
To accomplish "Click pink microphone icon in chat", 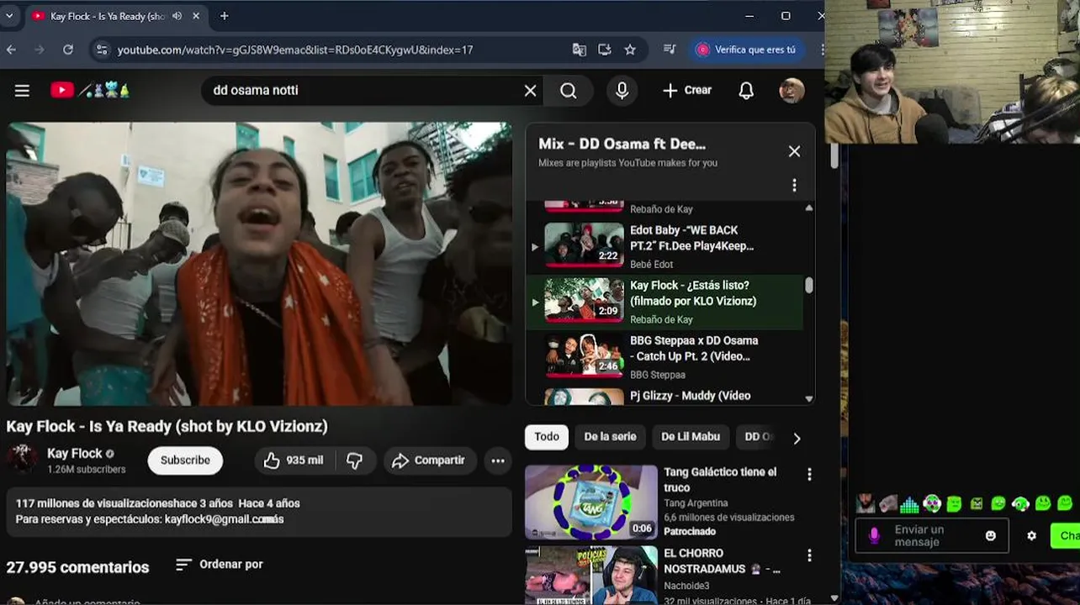I will [874, 535].
